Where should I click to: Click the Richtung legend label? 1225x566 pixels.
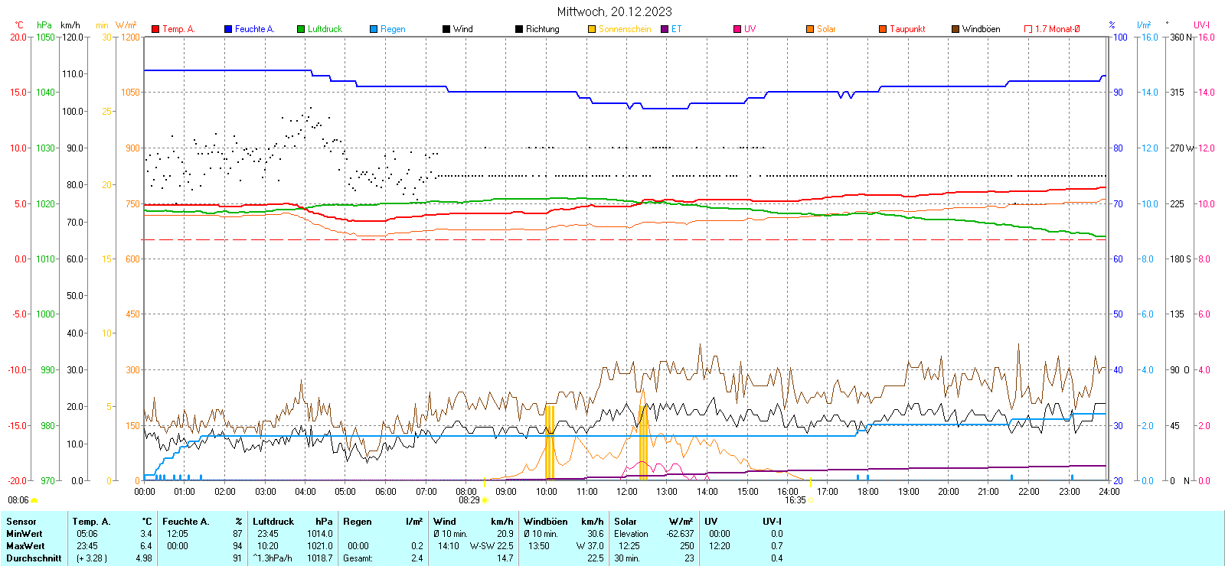(x=542, y=29)
